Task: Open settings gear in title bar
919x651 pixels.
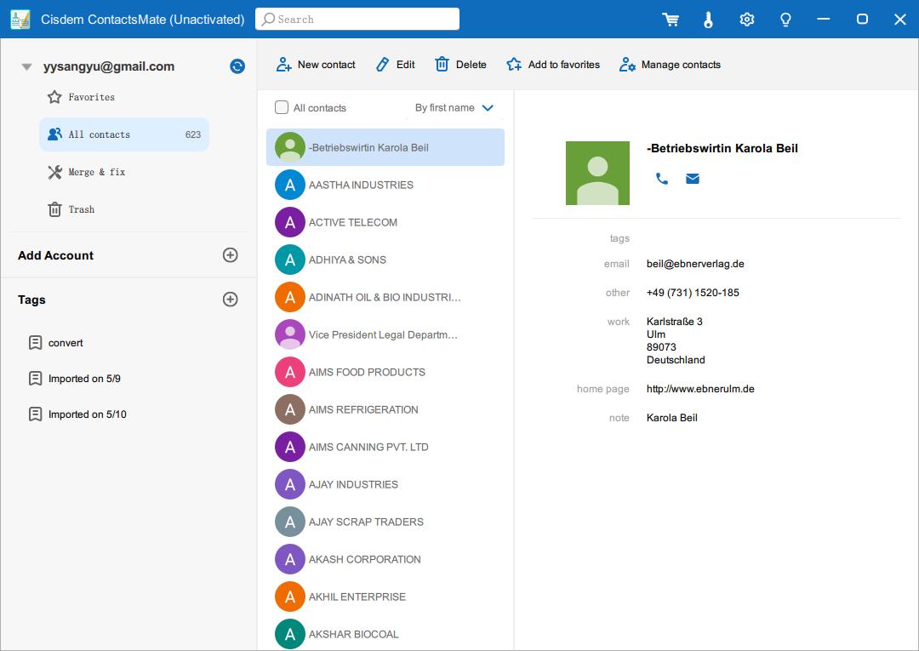Action: pyautogui.click(x=746, y=20)
